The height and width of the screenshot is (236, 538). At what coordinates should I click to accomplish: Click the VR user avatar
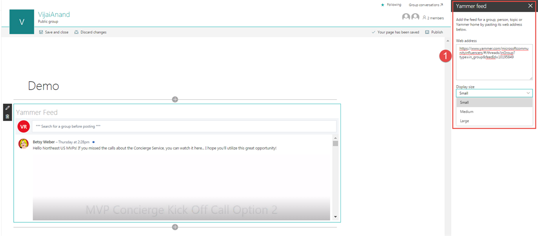click(x=23, y=127)
